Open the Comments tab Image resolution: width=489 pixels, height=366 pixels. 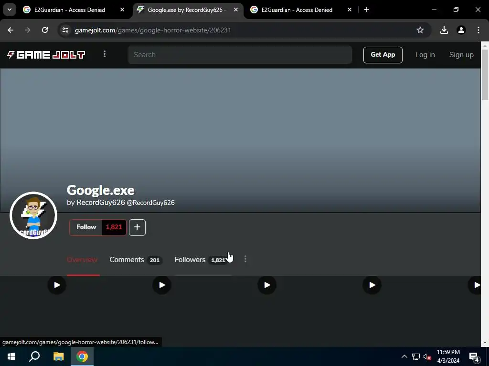pos(135,260)
